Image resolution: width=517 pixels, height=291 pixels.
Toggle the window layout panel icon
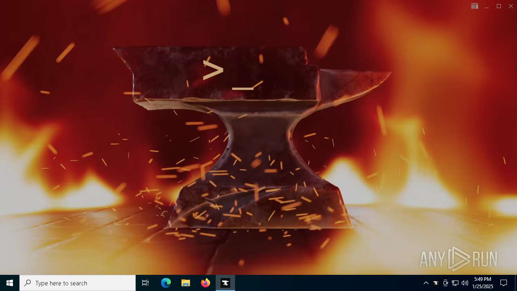(475, 6)
